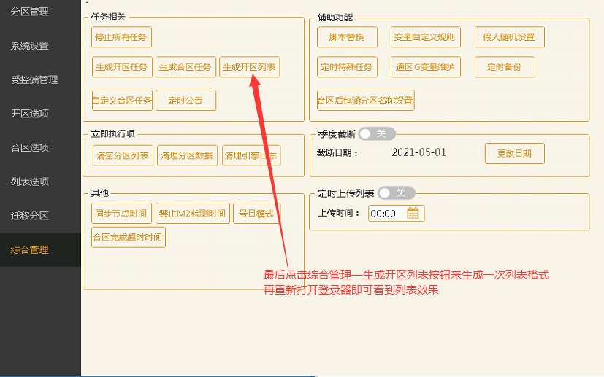Image resolution: width=604 pixels, height=377 pixels.
Task: Select 分区管理 from the sidebar
Action: click(30, 12)
